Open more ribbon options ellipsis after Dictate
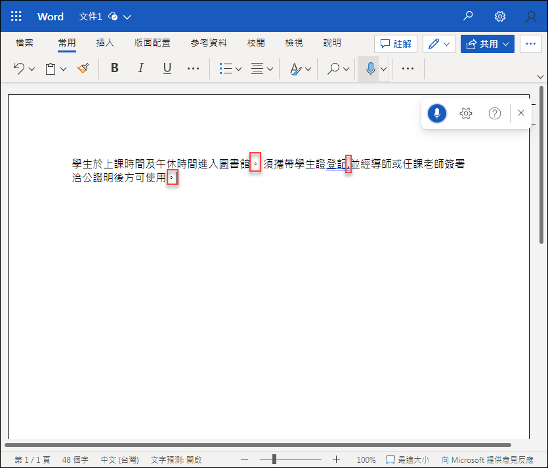This screenshot has height=468, width=548. click(408, 68)
